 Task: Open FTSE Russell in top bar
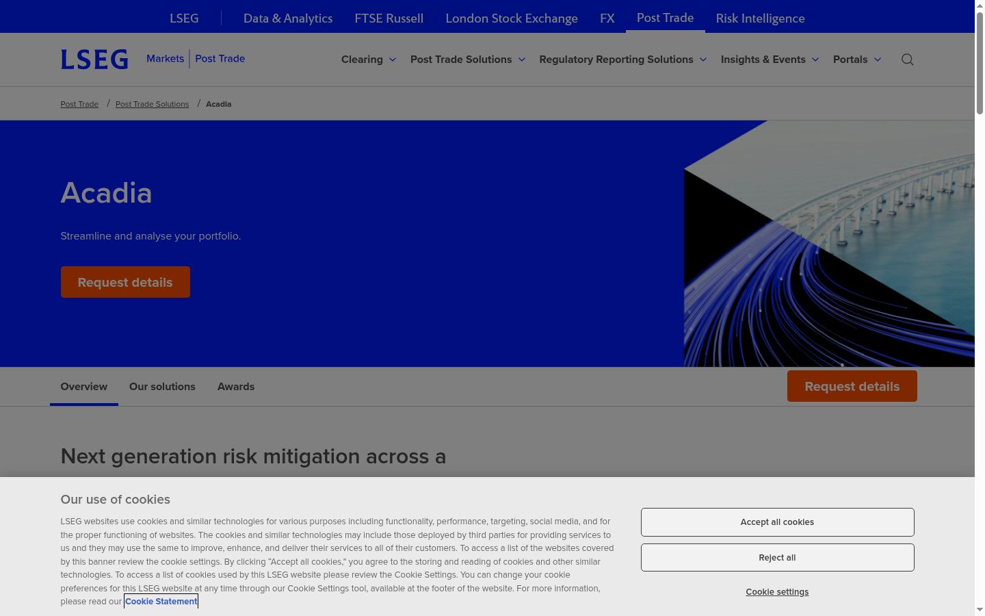click(389, 18)
